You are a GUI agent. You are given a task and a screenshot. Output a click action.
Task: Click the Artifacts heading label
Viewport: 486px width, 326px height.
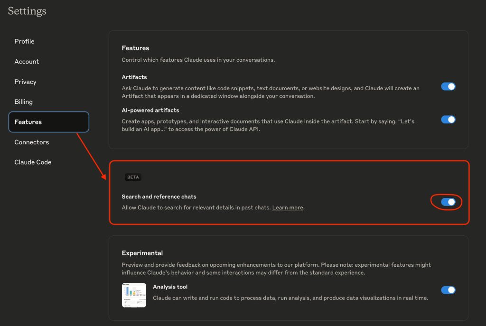pos(134,77)
